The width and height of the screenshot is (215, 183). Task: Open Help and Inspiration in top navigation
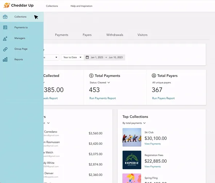click(81, 6)
